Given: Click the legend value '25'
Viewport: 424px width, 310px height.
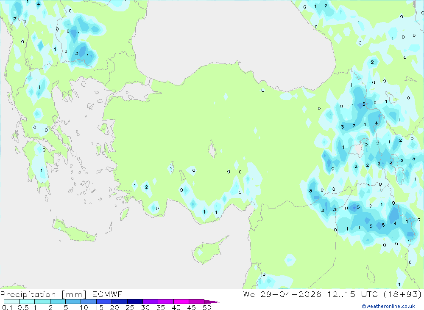Looking at the screenshot, I should (x=130, y=307).
